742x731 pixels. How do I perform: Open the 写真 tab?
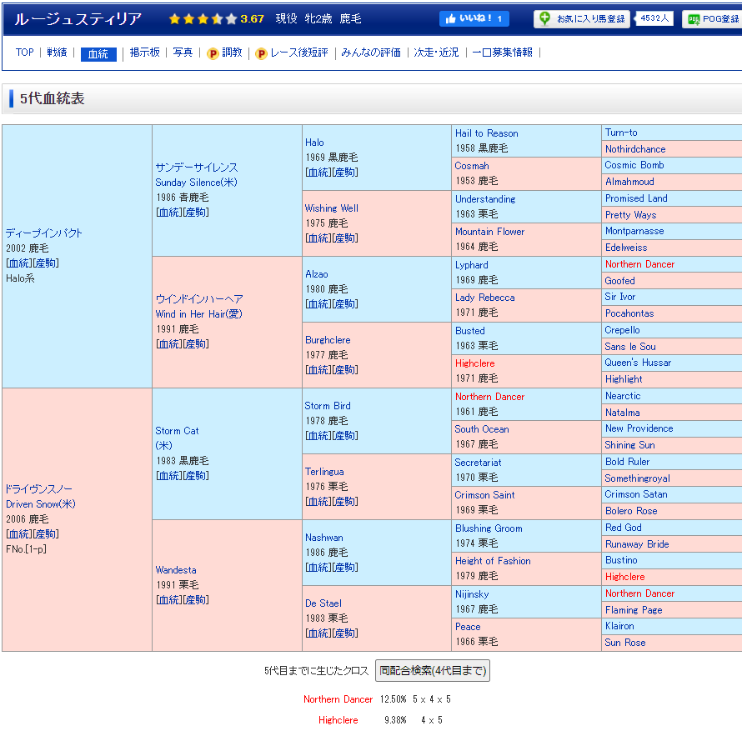click(183, 53)
